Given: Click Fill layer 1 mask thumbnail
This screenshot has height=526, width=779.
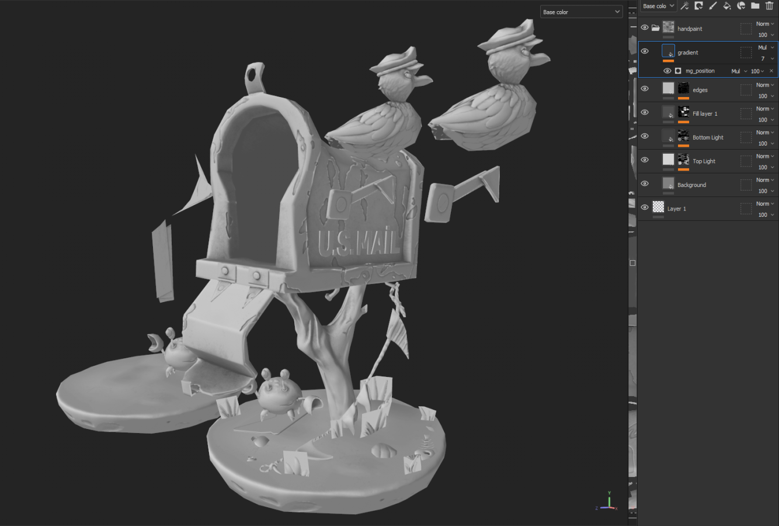Looking at the screenshot, I should 683,112.
